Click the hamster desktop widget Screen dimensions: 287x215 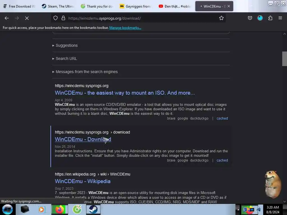[x=273, y=184]
